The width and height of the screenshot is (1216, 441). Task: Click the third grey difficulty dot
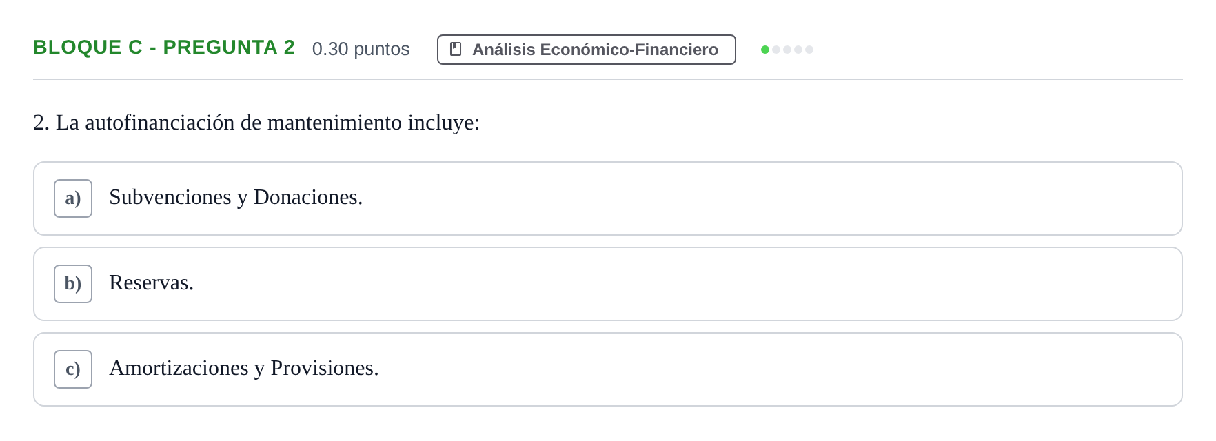(787, 50)
